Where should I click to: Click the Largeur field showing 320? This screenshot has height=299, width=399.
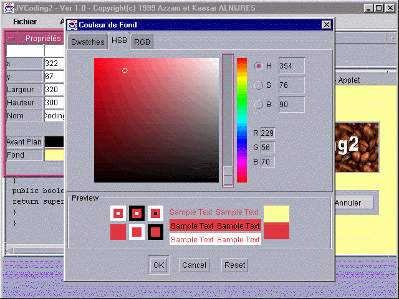(54, 90)
